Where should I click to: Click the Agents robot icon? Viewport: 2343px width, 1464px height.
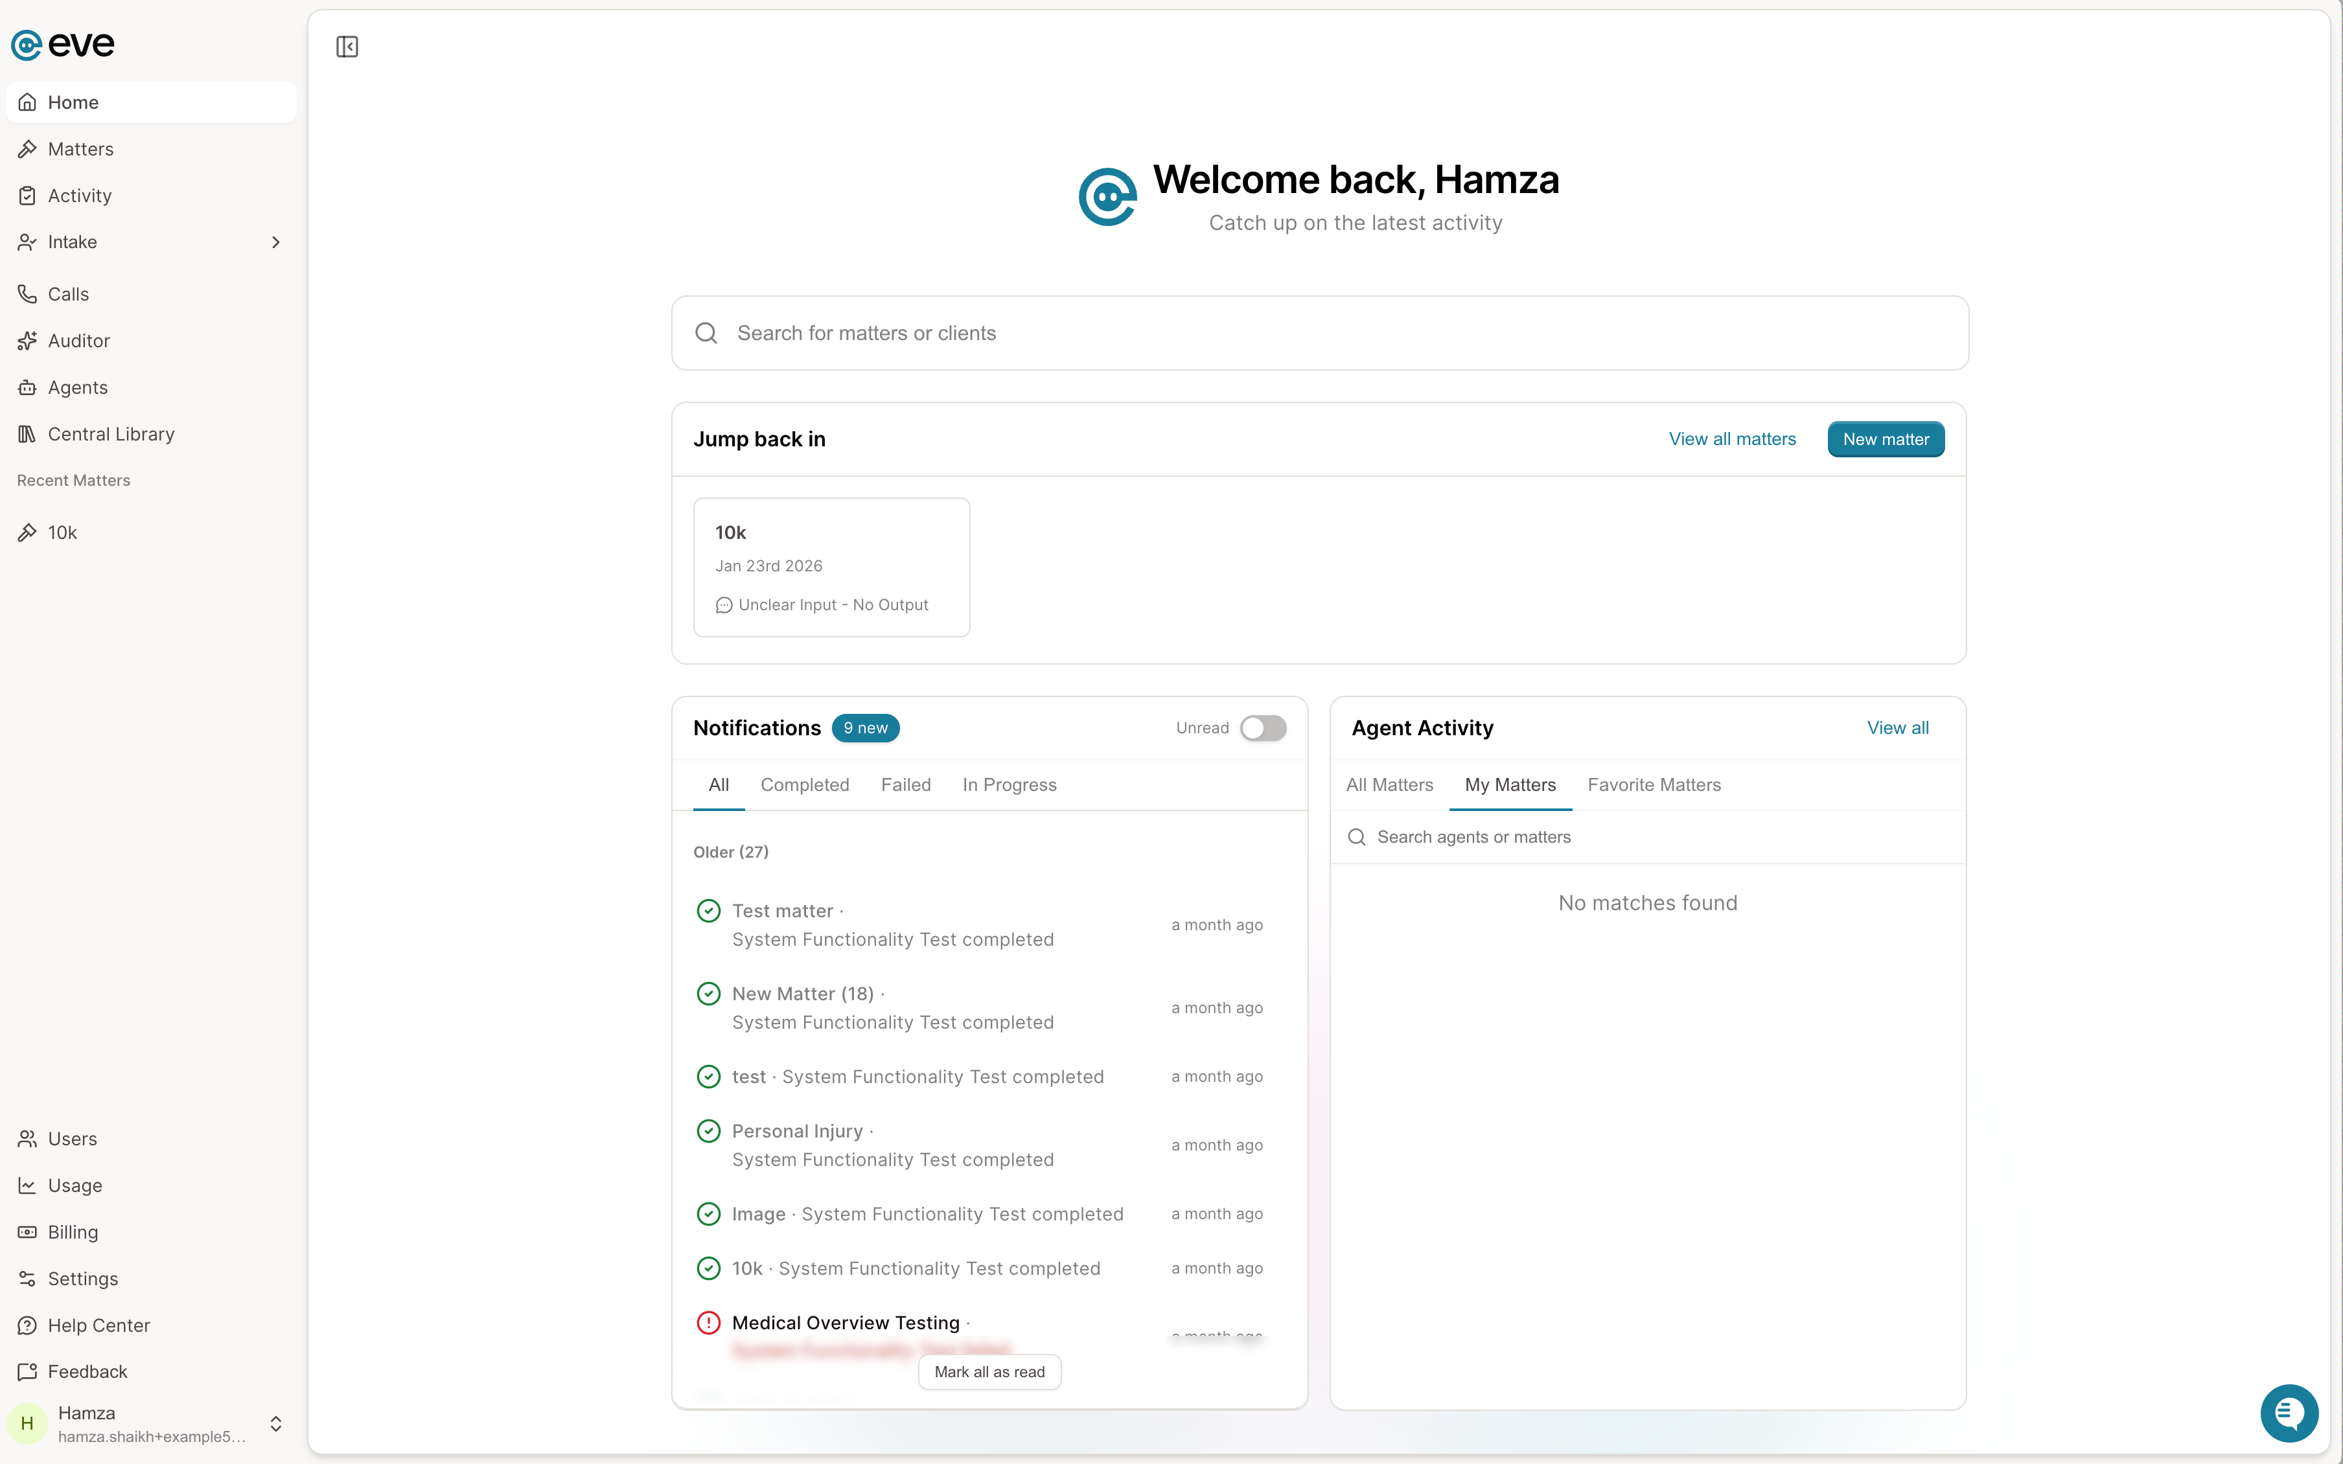[27, 387]
